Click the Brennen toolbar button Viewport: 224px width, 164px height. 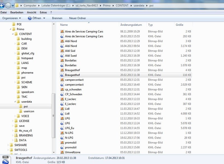tap(57, 18)
